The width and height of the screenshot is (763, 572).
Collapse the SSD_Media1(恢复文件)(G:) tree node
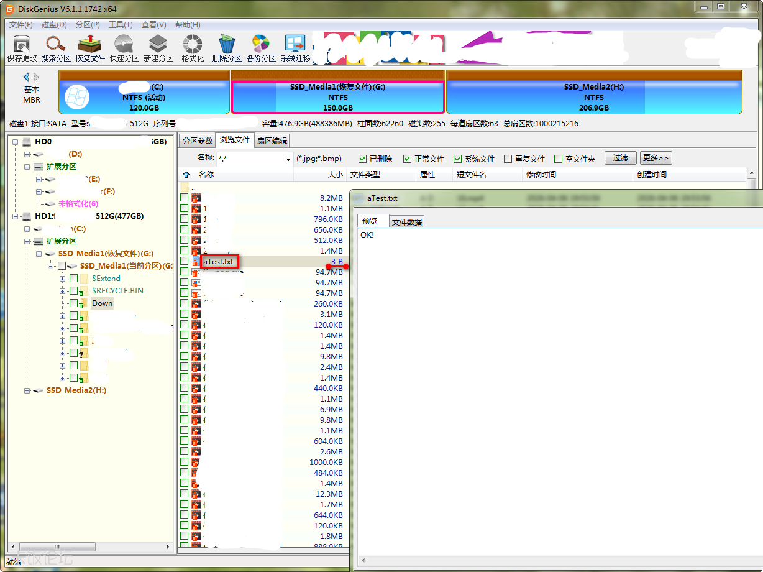39,254
